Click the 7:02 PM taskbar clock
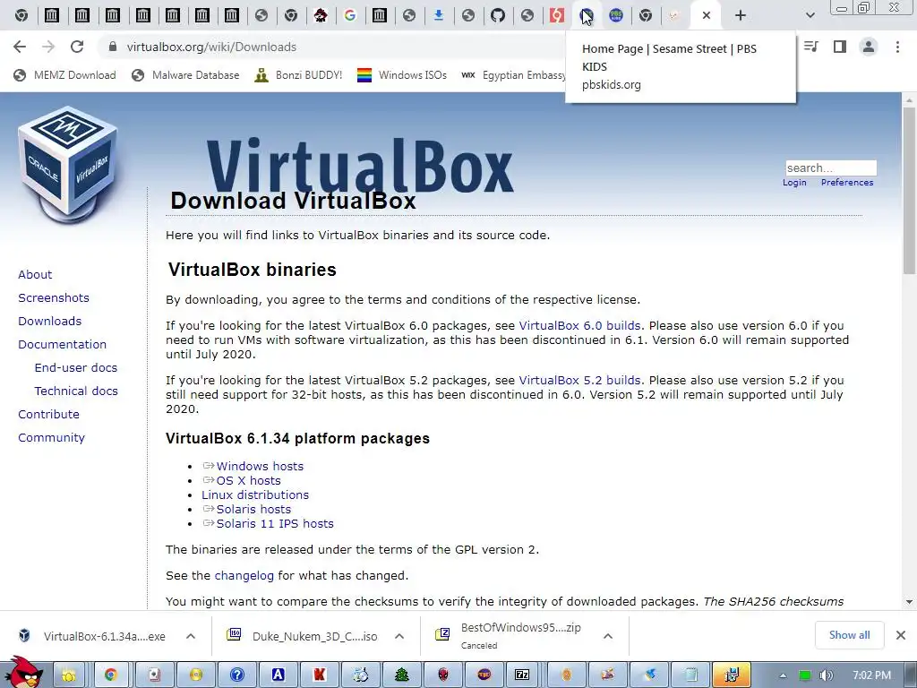Viewport: 917px width, 688px height. pyautogui.click(x=871, y=675)
